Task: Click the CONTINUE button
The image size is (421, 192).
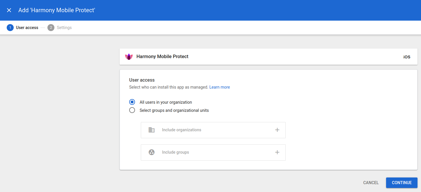Action: [402, 183]
